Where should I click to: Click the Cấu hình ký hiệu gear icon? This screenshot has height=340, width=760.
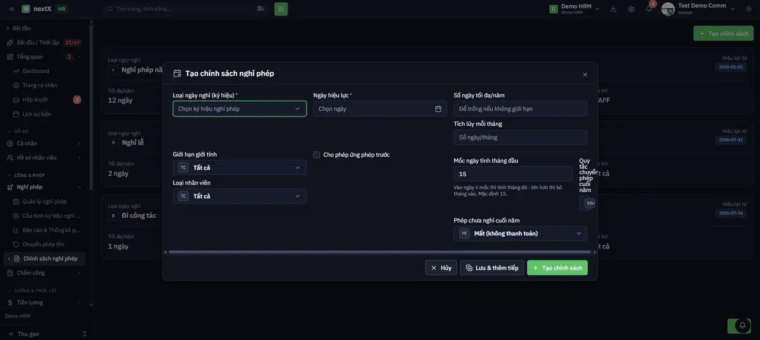click(16, 216)
